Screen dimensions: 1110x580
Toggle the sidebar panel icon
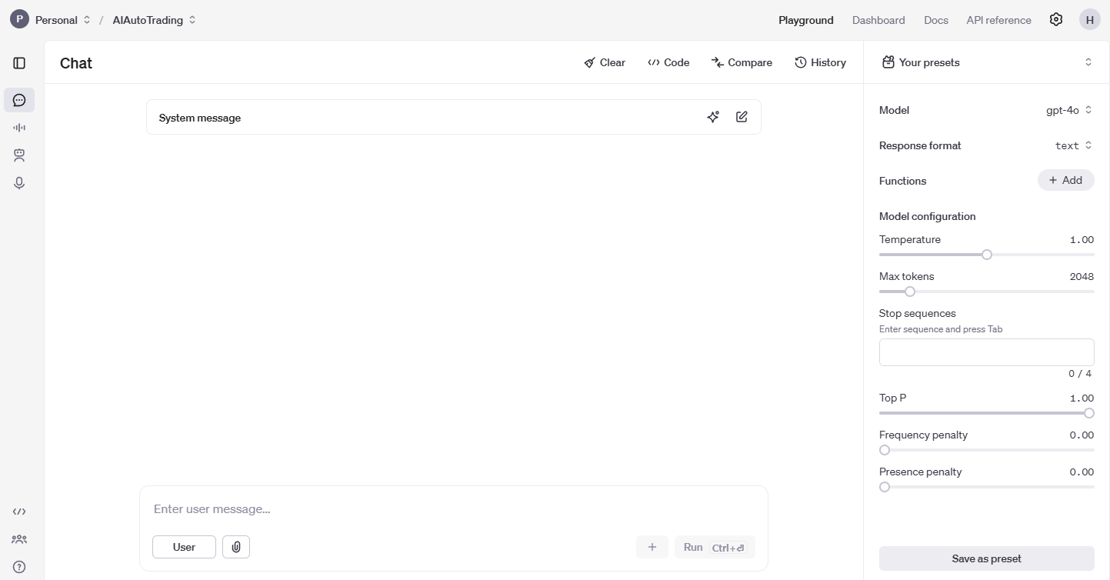coord(19,63)
